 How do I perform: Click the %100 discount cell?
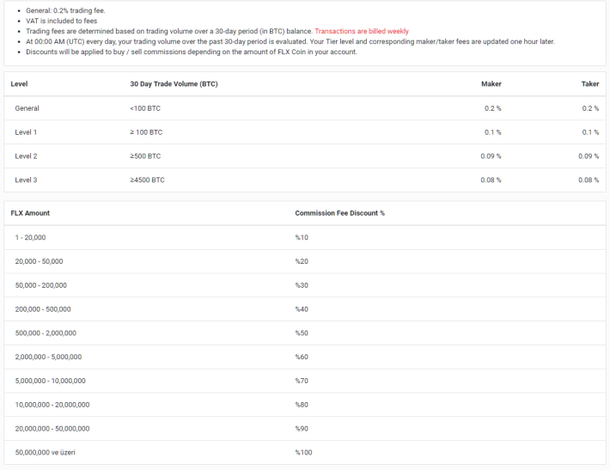(x=303, y=453)
